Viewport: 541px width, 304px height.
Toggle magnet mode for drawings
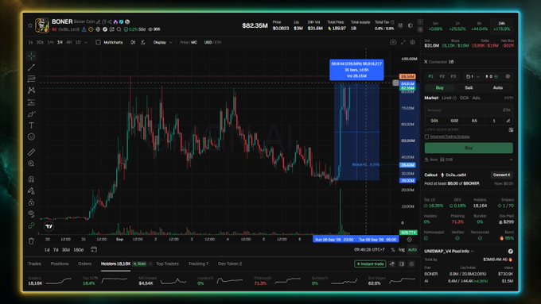tap(31, 179)
